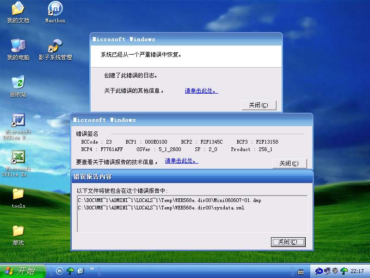This screenshot has width=370, height=278.
Task: Select the Mini060607-01.dmp file path line
Action: [169, 201]
